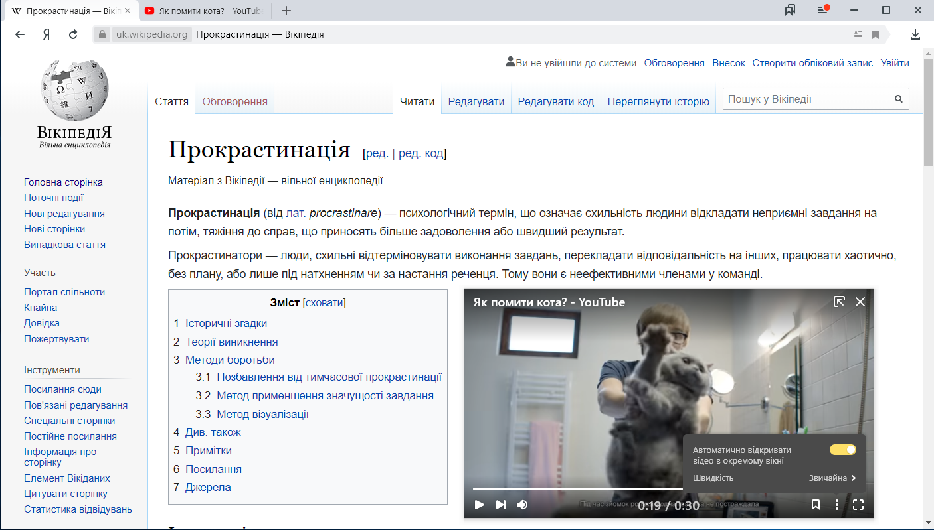
Task: Close the floating video player
Action: click(860, 302)
